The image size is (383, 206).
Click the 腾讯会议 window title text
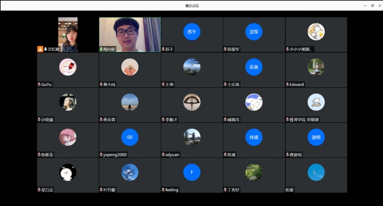tap(192, 6)
